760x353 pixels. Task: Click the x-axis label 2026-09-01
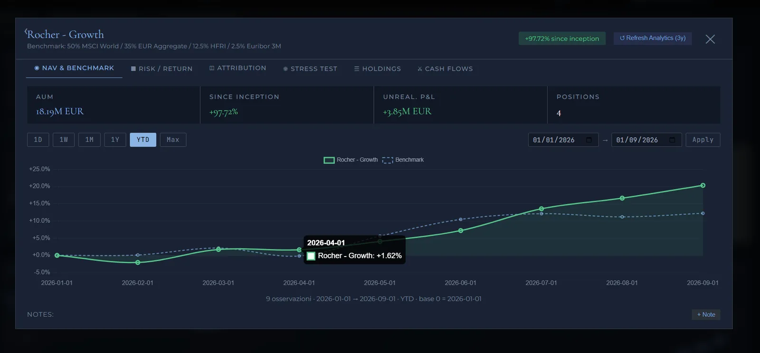coord(703,283)
